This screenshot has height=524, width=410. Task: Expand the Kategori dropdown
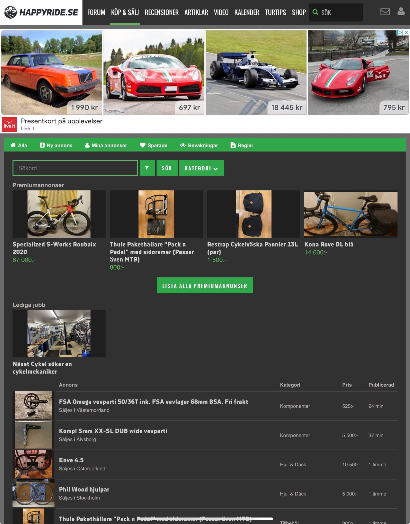[x=201, y=168]
